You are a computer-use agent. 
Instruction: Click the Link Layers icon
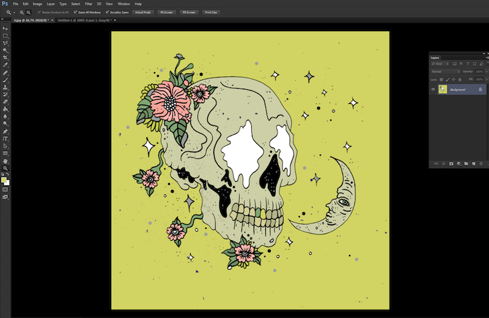click(436, 163)
